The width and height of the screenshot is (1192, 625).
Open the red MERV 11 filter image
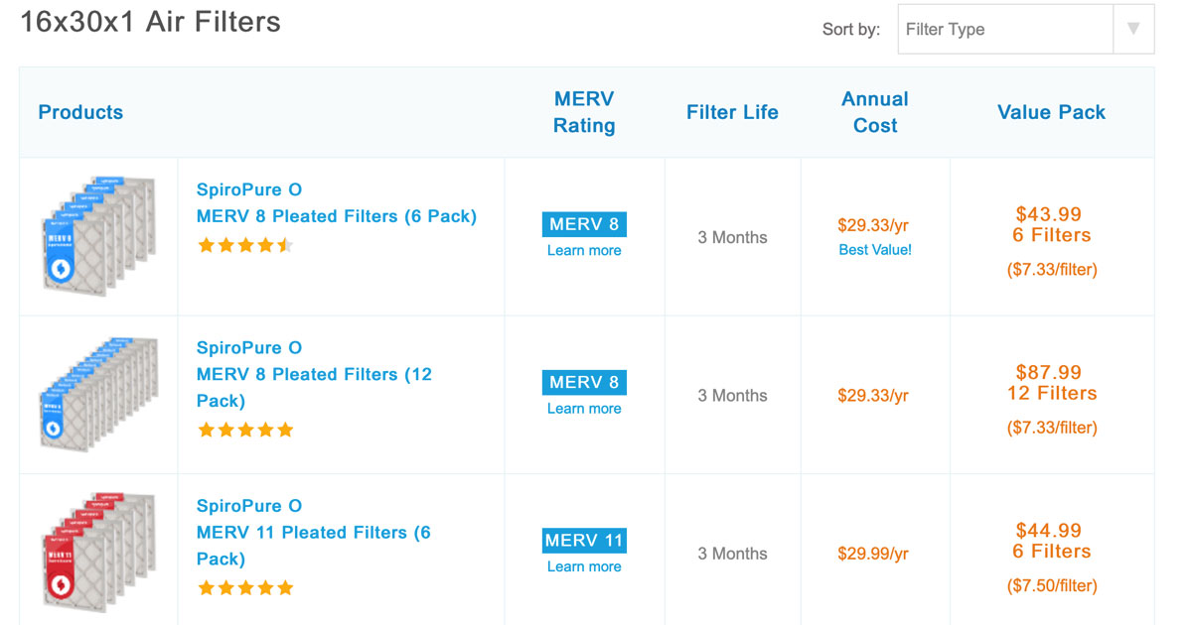(98, 552)
